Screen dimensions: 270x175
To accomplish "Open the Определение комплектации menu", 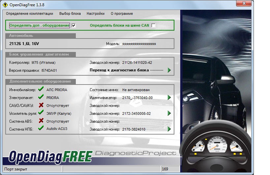I will (x=29, y=13).
